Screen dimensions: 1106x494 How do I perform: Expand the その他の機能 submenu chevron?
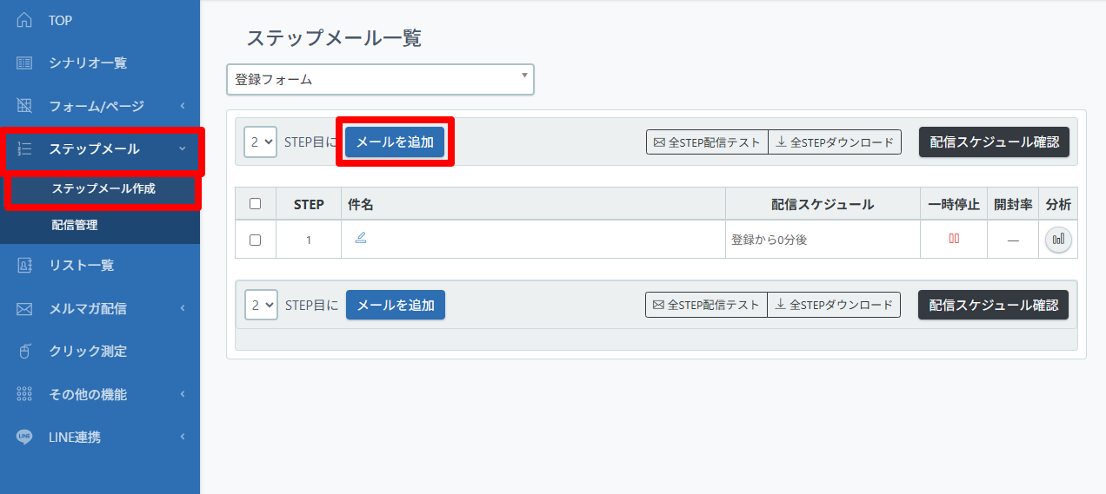coord(183,394)
